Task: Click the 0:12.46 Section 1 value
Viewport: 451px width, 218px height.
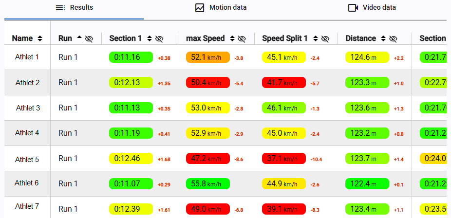Action: tap(131, 159)
